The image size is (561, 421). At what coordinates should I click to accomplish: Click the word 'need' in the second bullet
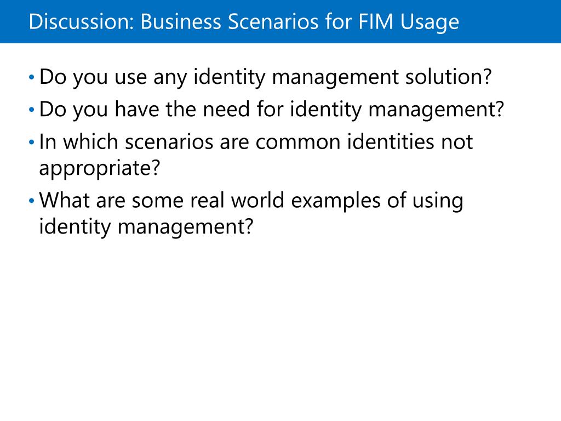pyautogui.click(x=226, y=109)
